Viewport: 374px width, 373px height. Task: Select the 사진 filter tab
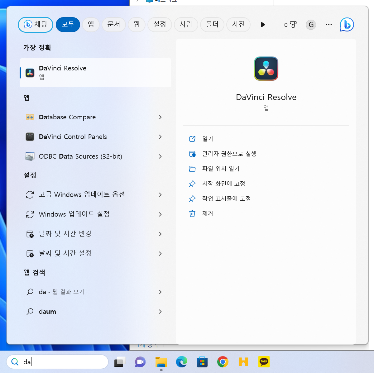point(238,25)
